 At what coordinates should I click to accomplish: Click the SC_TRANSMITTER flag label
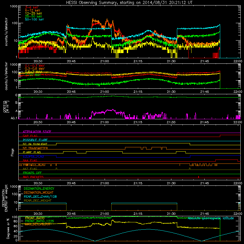35,148
